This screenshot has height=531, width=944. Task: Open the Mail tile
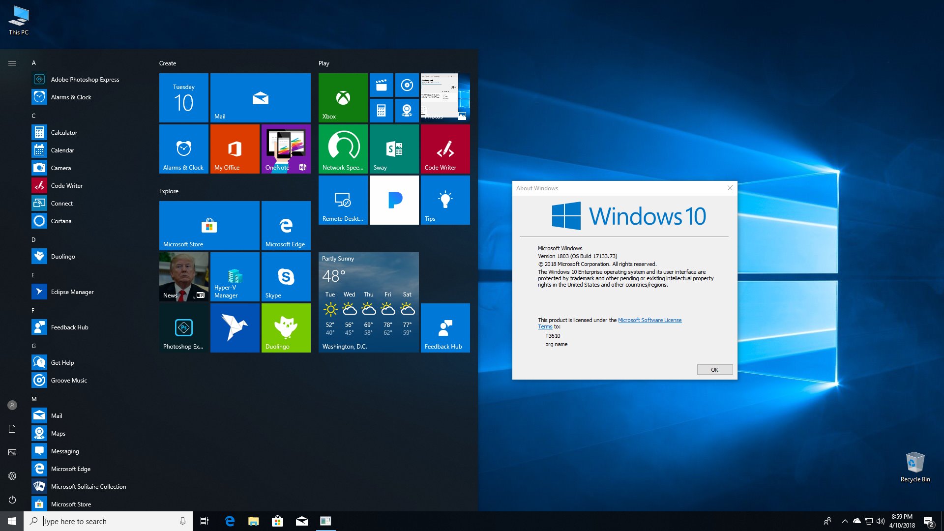(x=261, y=98)
